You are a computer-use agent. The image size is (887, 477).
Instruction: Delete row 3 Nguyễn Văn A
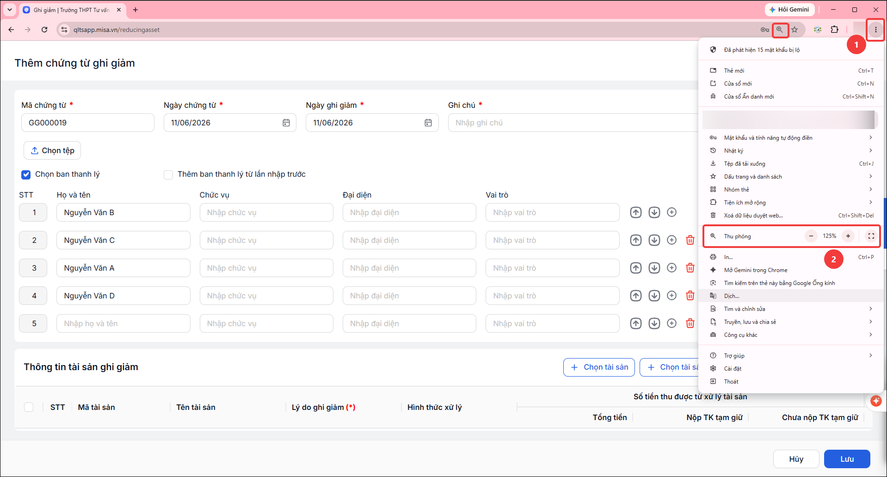[690, 268]
